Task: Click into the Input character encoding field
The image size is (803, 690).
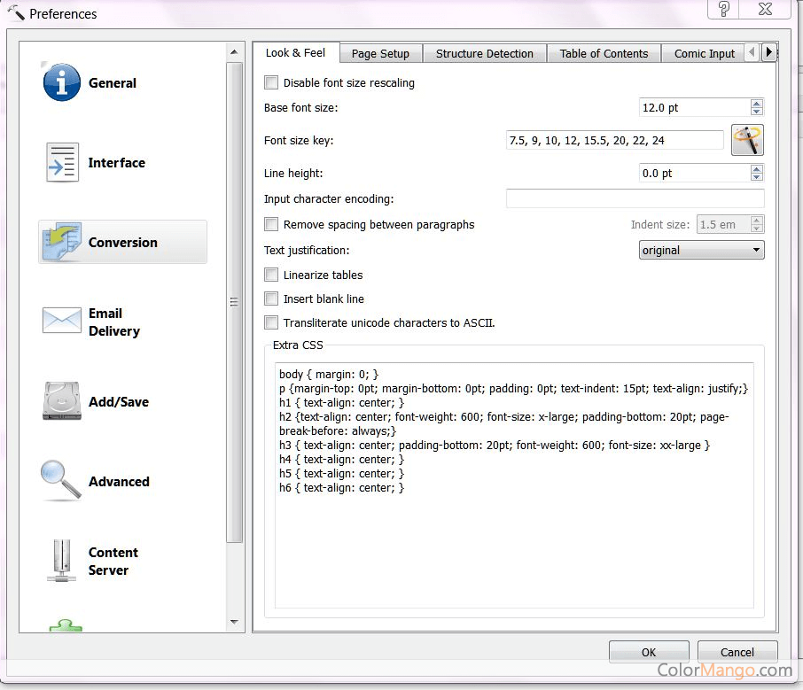Action: [635, 199]
